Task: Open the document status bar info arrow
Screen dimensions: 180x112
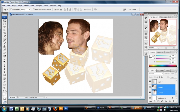Action: coord(44,97)
